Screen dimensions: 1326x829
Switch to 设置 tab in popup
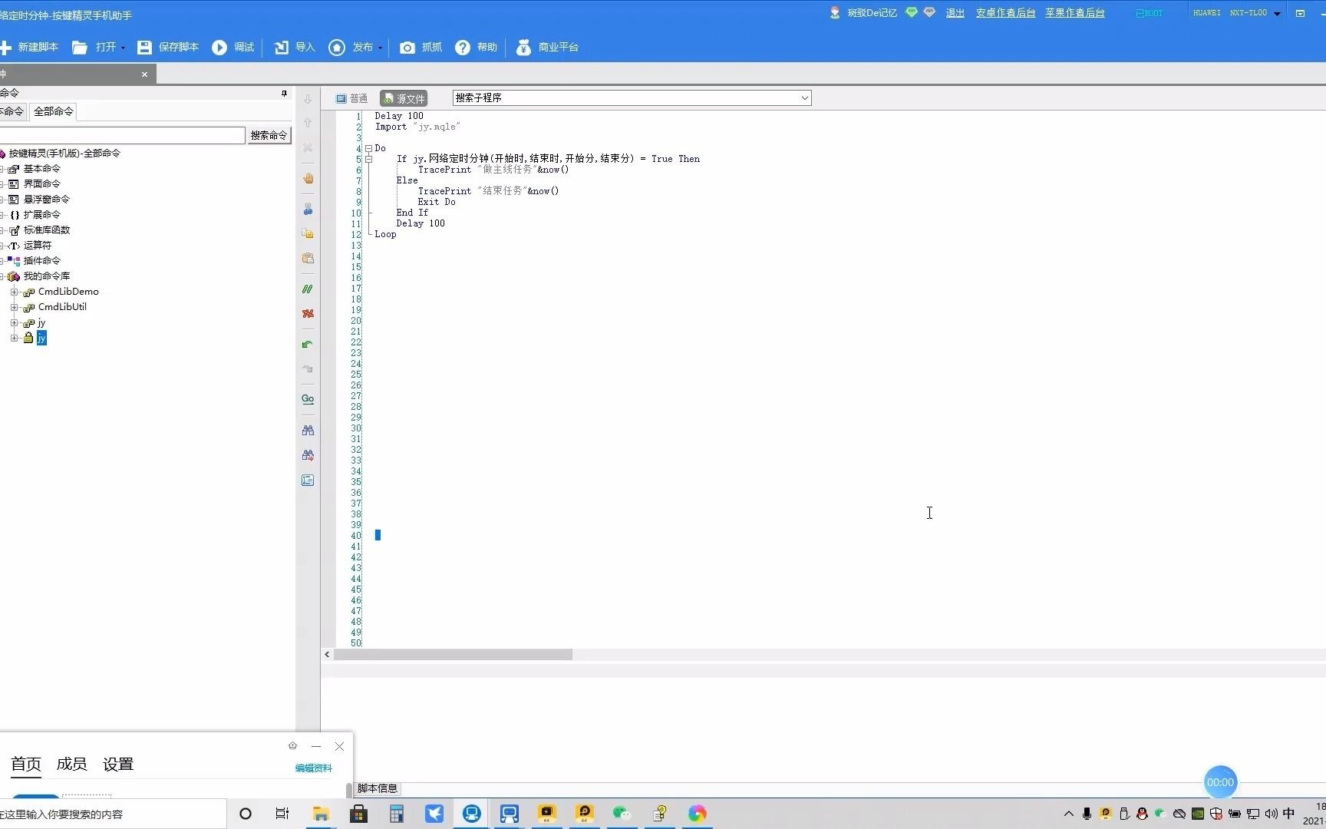[118, 764]
